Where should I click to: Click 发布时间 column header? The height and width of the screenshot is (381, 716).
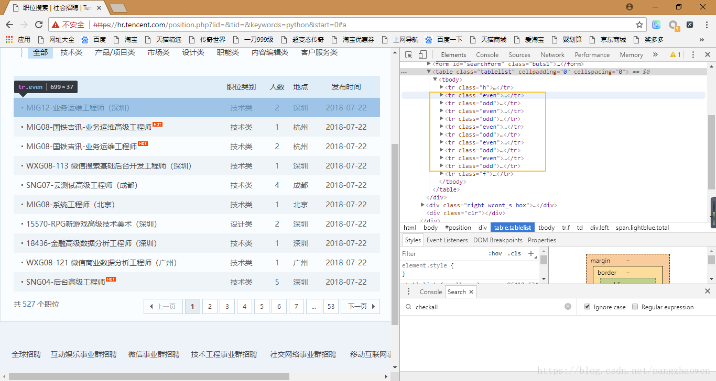346,87
